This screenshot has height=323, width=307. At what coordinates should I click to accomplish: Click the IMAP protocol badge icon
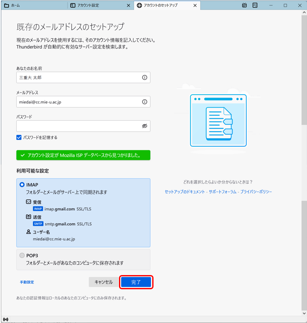click(38, 209)
